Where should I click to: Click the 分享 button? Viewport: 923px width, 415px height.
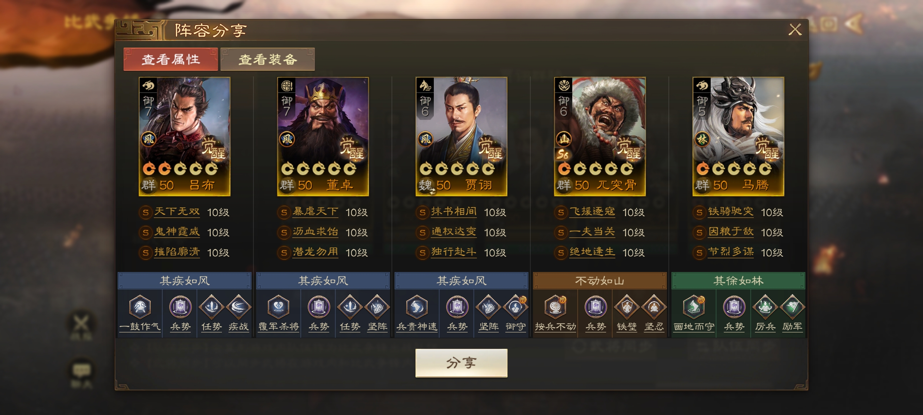[x=461, y=363]
